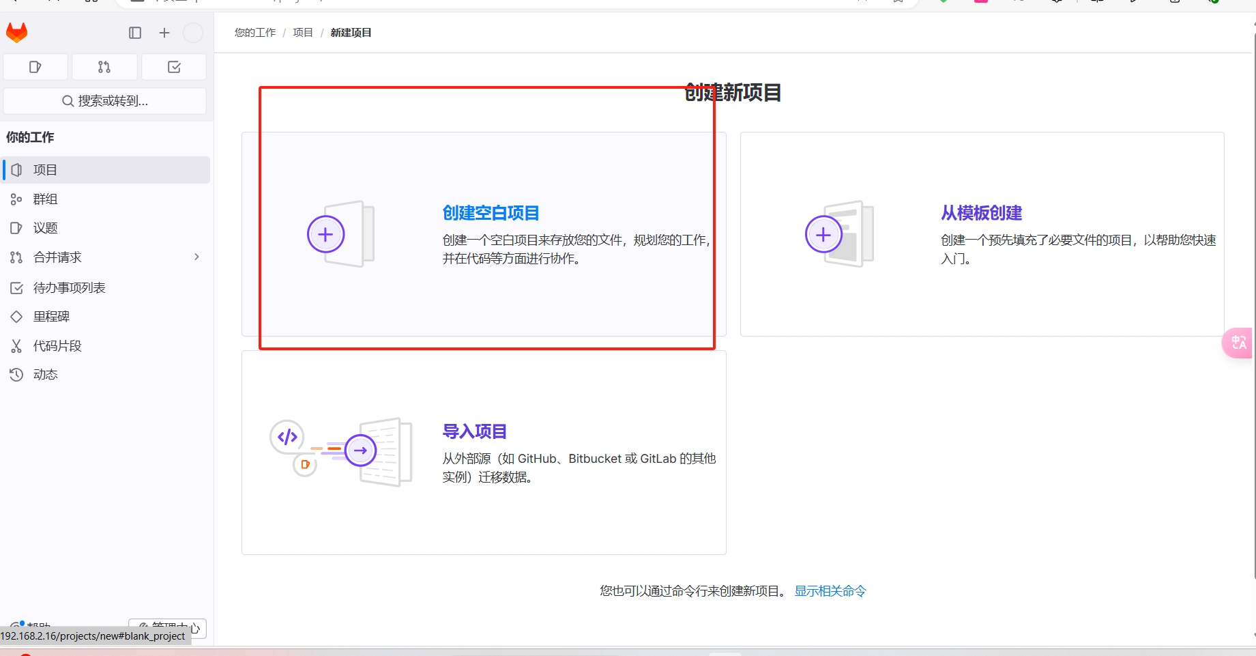Select 代码片段 in the sidebar
1256x656 pixels.
coord(106,346)
